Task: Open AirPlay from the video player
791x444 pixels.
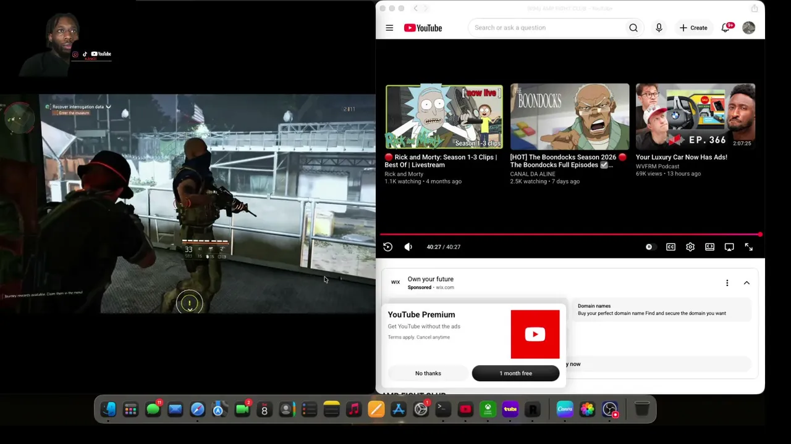Action: point(729,247)
